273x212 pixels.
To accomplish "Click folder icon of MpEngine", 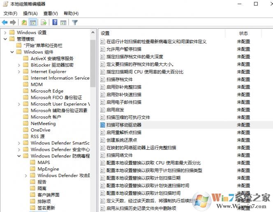I will 32,169.
